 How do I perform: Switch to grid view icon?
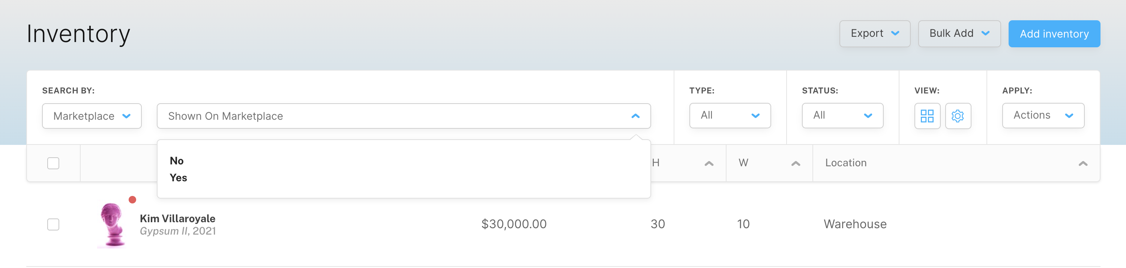pyautogui.click(x=927, y=116)
